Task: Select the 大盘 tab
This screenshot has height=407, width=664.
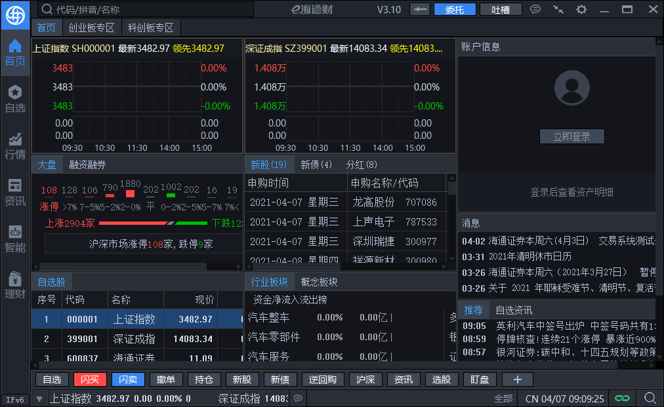Action: [x=47, y=165]
